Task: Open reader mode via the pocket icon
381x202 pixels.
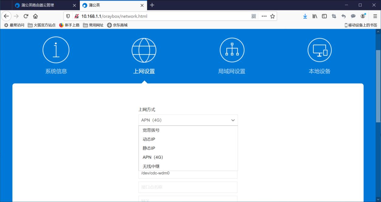Action: tap(353, 16)
